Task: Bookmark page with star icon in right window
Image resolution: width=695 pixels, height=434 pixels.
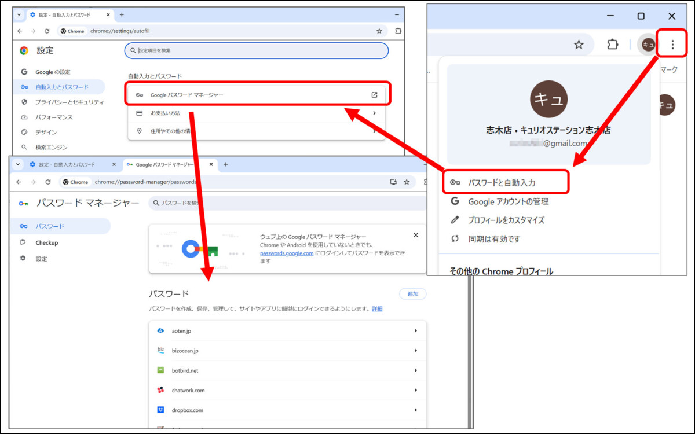Action: [x=579, y=45]
